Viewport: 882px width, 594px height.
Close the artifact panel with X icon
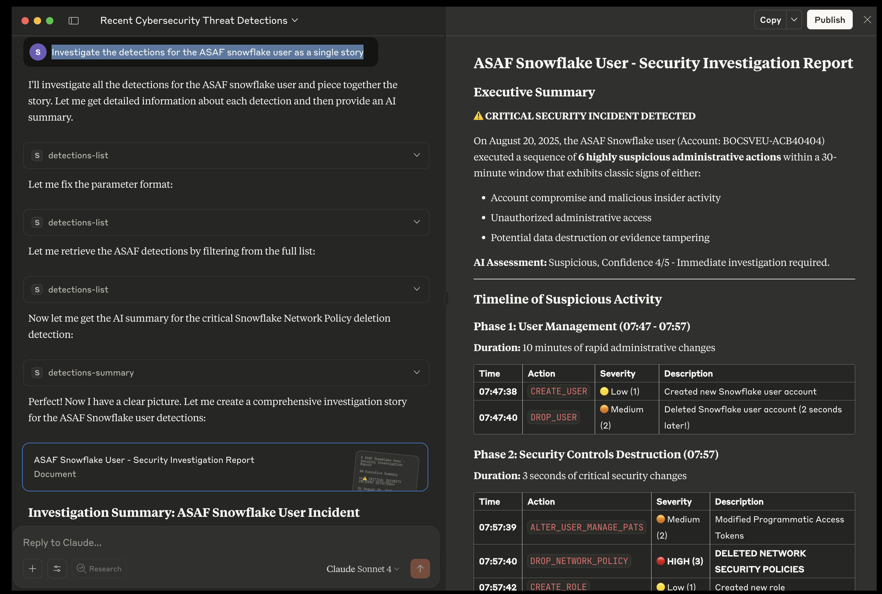867,20
